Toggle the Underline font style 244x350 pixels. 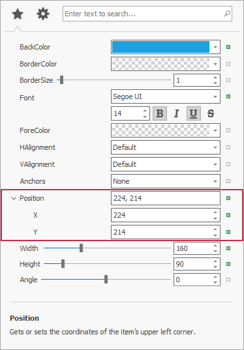(194, 113)
